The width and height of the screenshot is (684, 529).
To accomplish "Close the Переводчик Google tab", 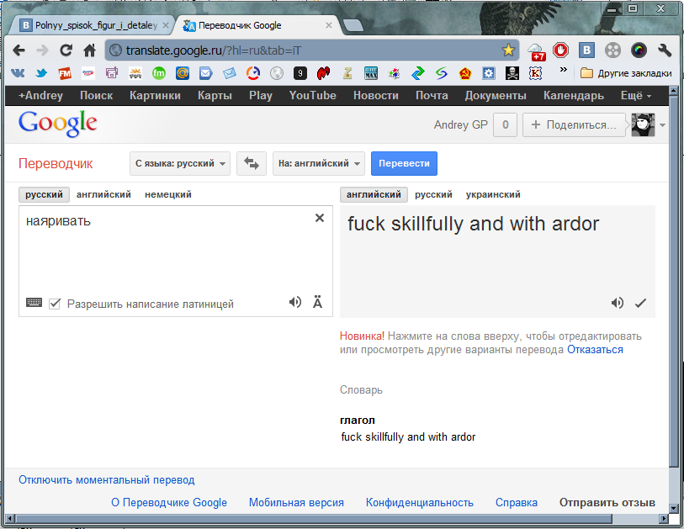I will (x=329, y=25).
